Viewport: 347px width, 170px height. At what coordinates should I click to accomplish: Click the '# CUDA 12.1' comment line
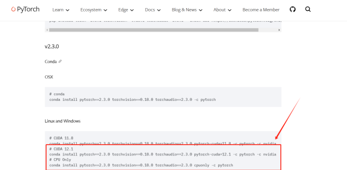[61, 149]
